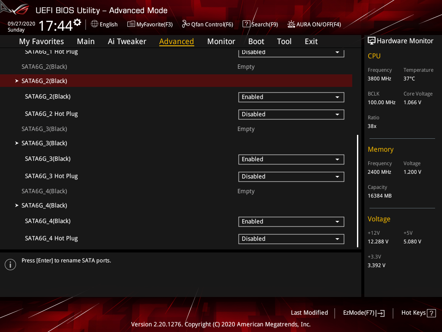Screen dimensions: 442x332
Task: Click the date 09/27/2020
Action: pos(22,24)
